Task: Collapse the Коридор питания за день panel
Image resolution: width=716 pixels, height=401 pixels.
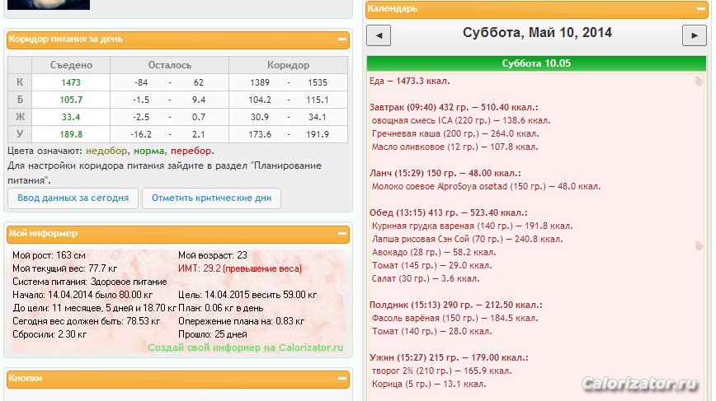Action: tap(342, 40)
